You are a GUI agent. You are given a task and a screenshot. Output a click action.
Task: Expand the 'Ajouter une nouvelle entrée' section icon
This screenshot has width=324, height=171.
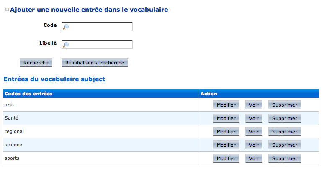(x=7, y=9)
